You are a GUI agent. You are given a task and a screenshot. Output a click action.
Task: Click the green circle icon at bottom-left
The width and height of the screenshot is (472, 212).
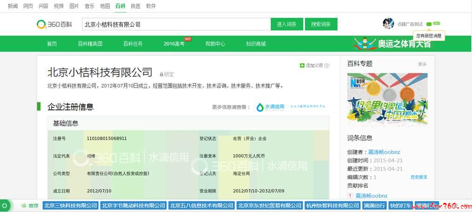pyautogui.click(x=6, y=205)
